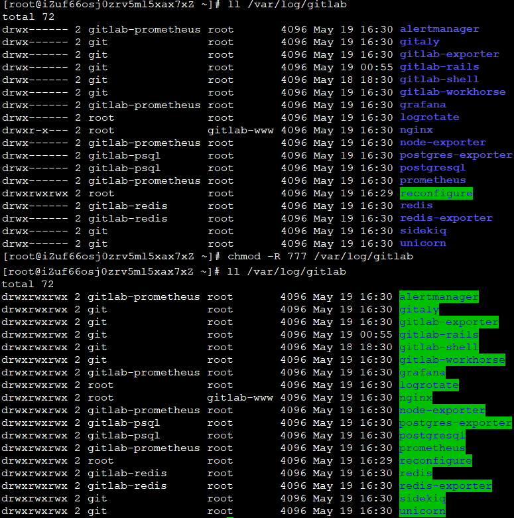Select the blue gitlab-exporter directory name
This screenshot has width=514, height=518.
coord(449,54)
